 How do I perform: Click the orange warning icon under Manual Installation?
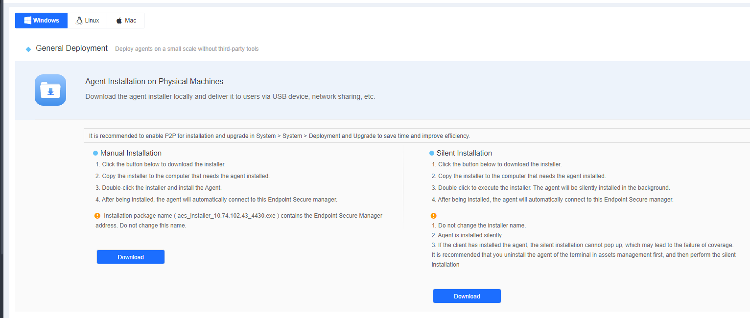[97, 216]
